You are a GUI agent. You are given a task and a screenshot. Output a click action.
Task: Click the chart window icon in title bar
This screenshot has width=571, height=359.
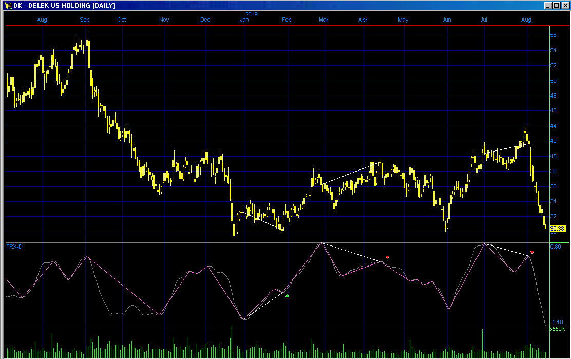[x=8, y=6]
